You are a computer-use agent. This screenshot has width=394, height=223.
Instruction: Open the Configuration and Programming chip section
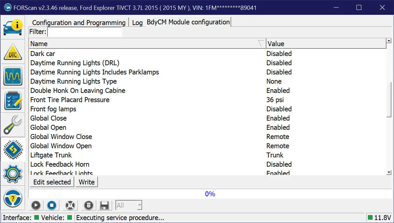(x=13, y=150)
